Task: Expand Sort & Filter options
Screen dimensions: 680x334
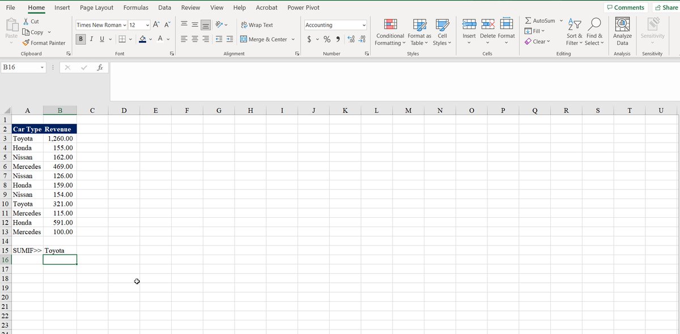Action: pyautogui.click(x=575, y=32)
